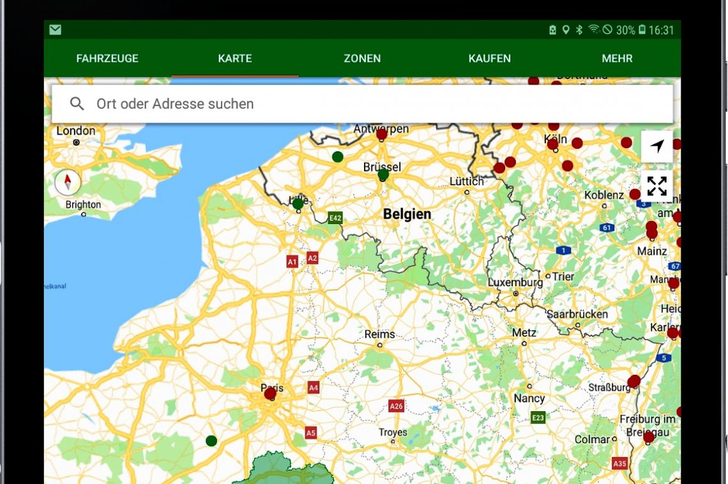Switch to the Zonen tab
Image resolution: width=728 pixels, height=484 pixels.
click(362, 58)
